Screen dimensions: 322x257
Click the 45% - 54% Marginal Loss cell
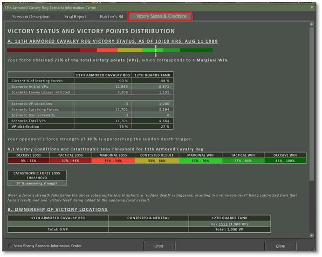(113, 161)
